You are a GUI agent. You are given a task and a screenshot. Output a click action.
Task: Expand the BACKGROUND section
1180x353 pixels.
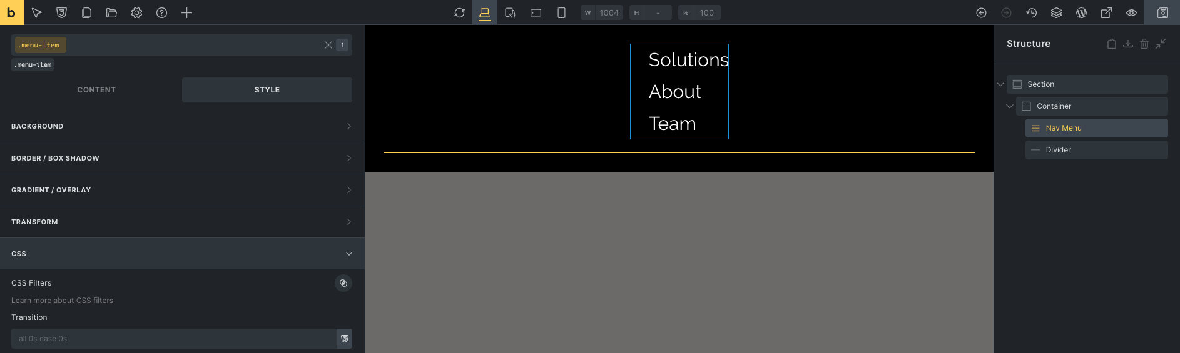coord(182,126)
